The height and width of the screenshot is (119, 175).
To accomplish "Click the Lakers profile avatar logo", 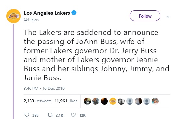I will (x=14, y=16).
